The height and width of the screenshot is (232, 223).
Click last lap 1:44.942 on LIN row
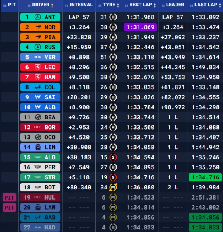click(205, 147)
